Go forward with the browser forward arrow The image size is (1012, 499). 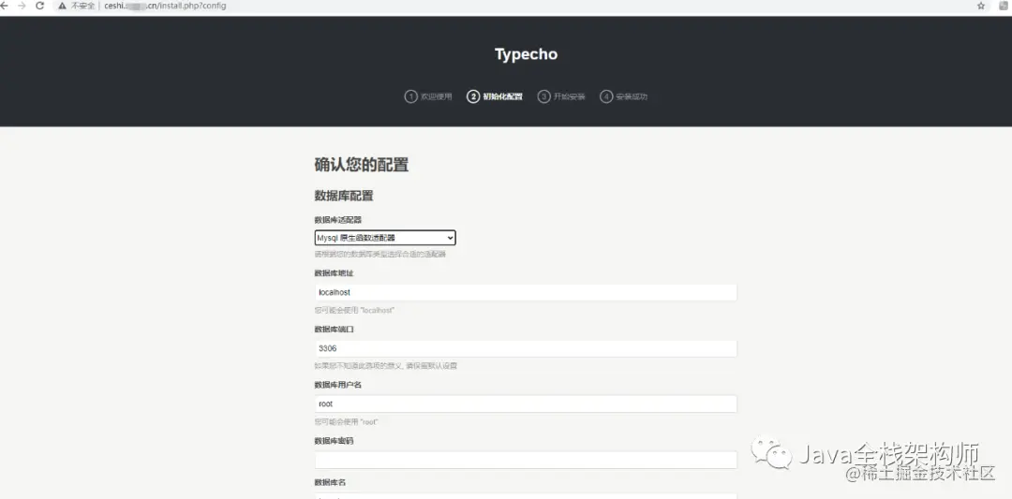click(x=22, y=6)
